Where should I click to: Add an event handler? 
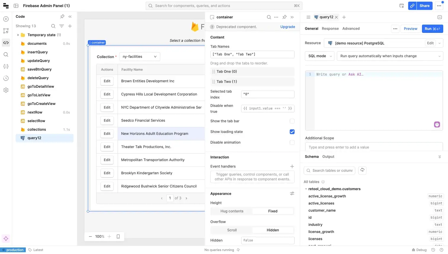(292, 166)
